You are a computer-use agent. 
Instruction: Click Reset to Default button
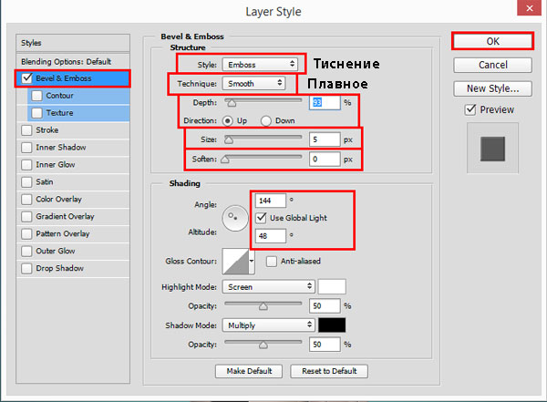coord(329,371)
